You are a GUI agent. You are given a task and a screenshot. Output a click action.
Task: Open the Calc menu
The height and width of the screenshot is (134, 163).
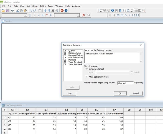point(22,6)
